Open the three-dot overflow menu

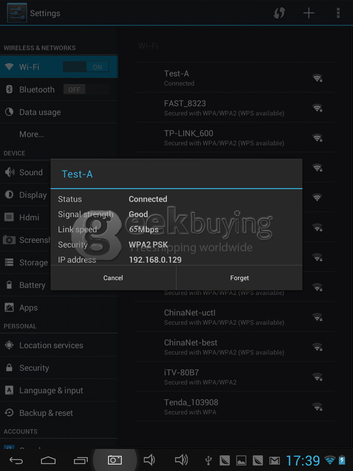click(x=338, y=13)
